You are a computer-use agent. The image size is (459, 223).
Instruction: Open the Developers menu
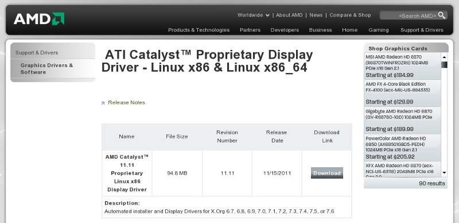[x=285, y=30]
